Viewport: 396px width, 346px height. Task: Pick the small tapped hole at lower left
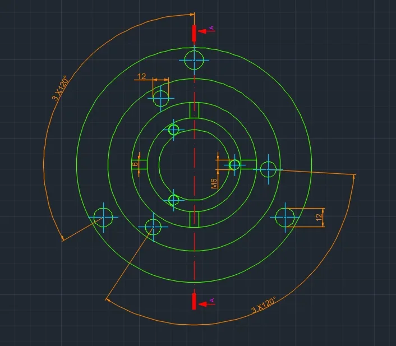pos(173,200)
